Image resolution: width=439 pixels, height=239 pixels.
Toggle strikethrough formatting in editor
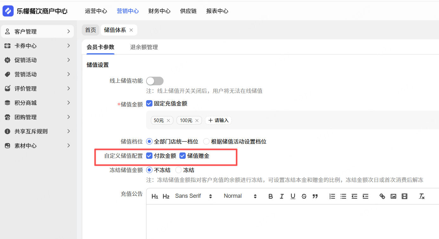(304, 196)
